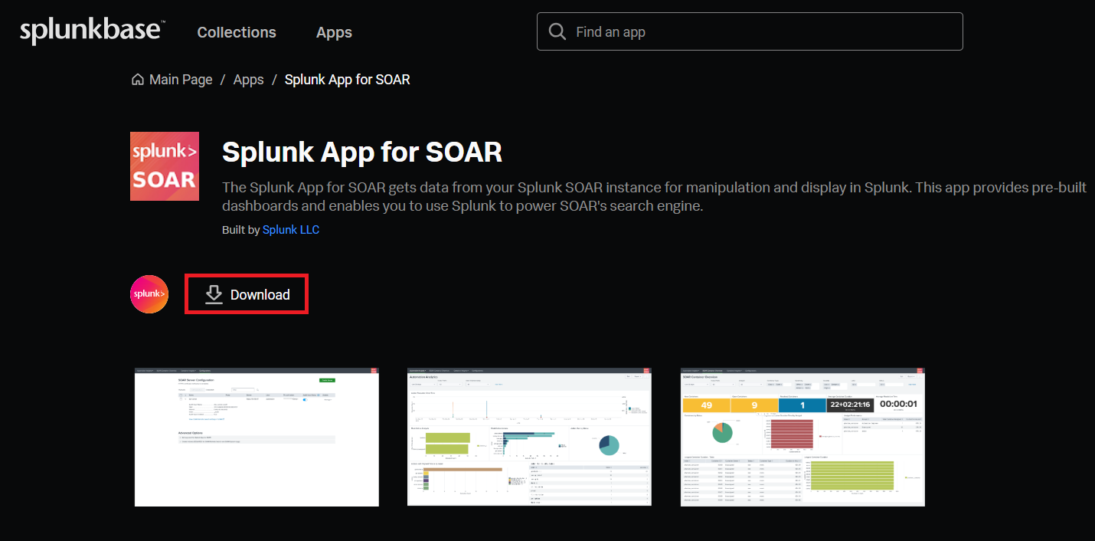
Task: Open Automation Analytics screenshot thumbnail
Action: [x=529, y=437]
